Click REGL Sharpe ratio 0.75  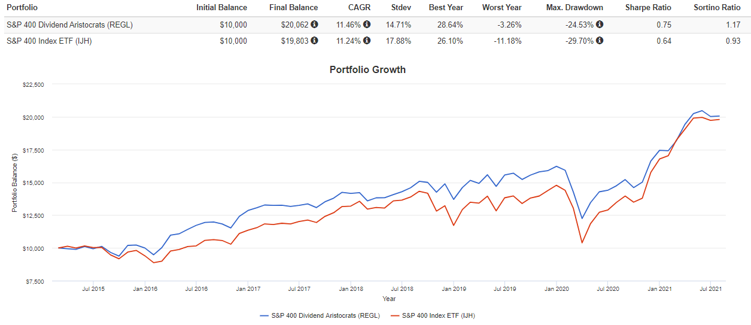point(664,25)
